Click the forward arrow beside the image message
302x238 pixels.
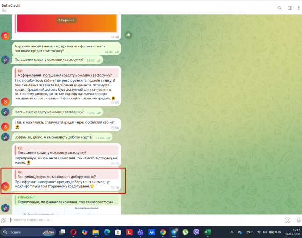pyautogui.click(x=128, y=35)
